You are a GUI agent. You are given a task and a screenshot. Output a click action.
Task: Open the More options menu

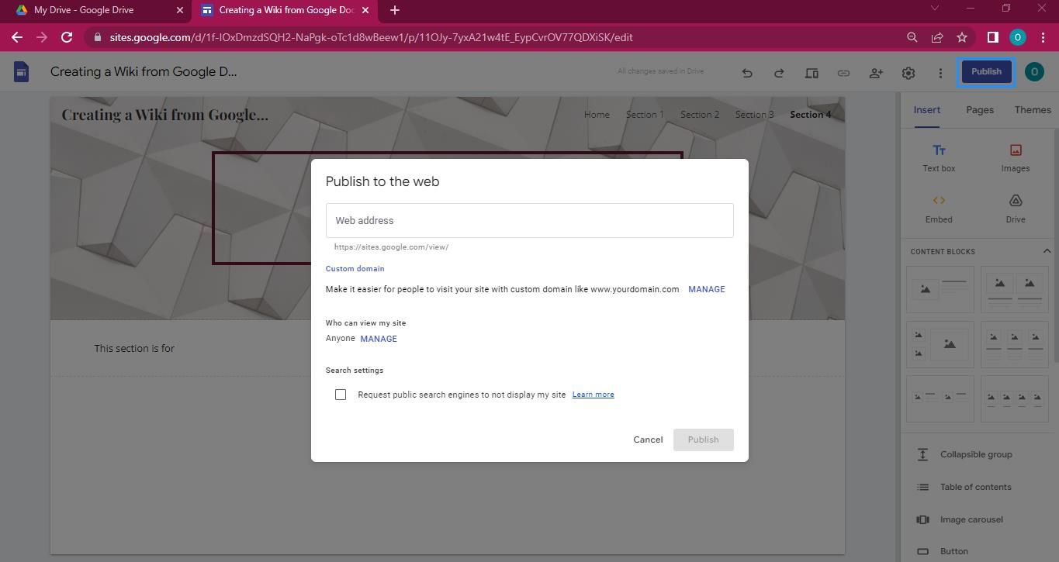[940, 73]
